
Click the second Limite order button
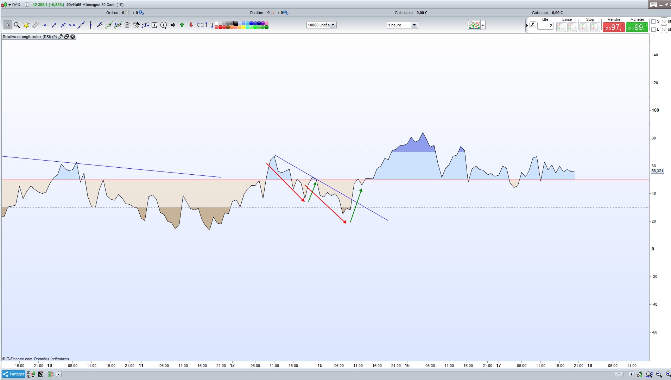[572, 27]
